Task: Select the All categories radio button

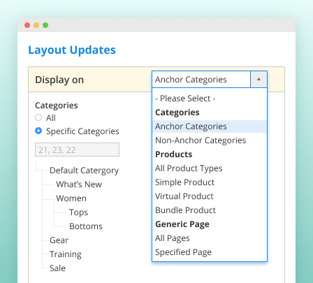Action: tap(38, 117)
